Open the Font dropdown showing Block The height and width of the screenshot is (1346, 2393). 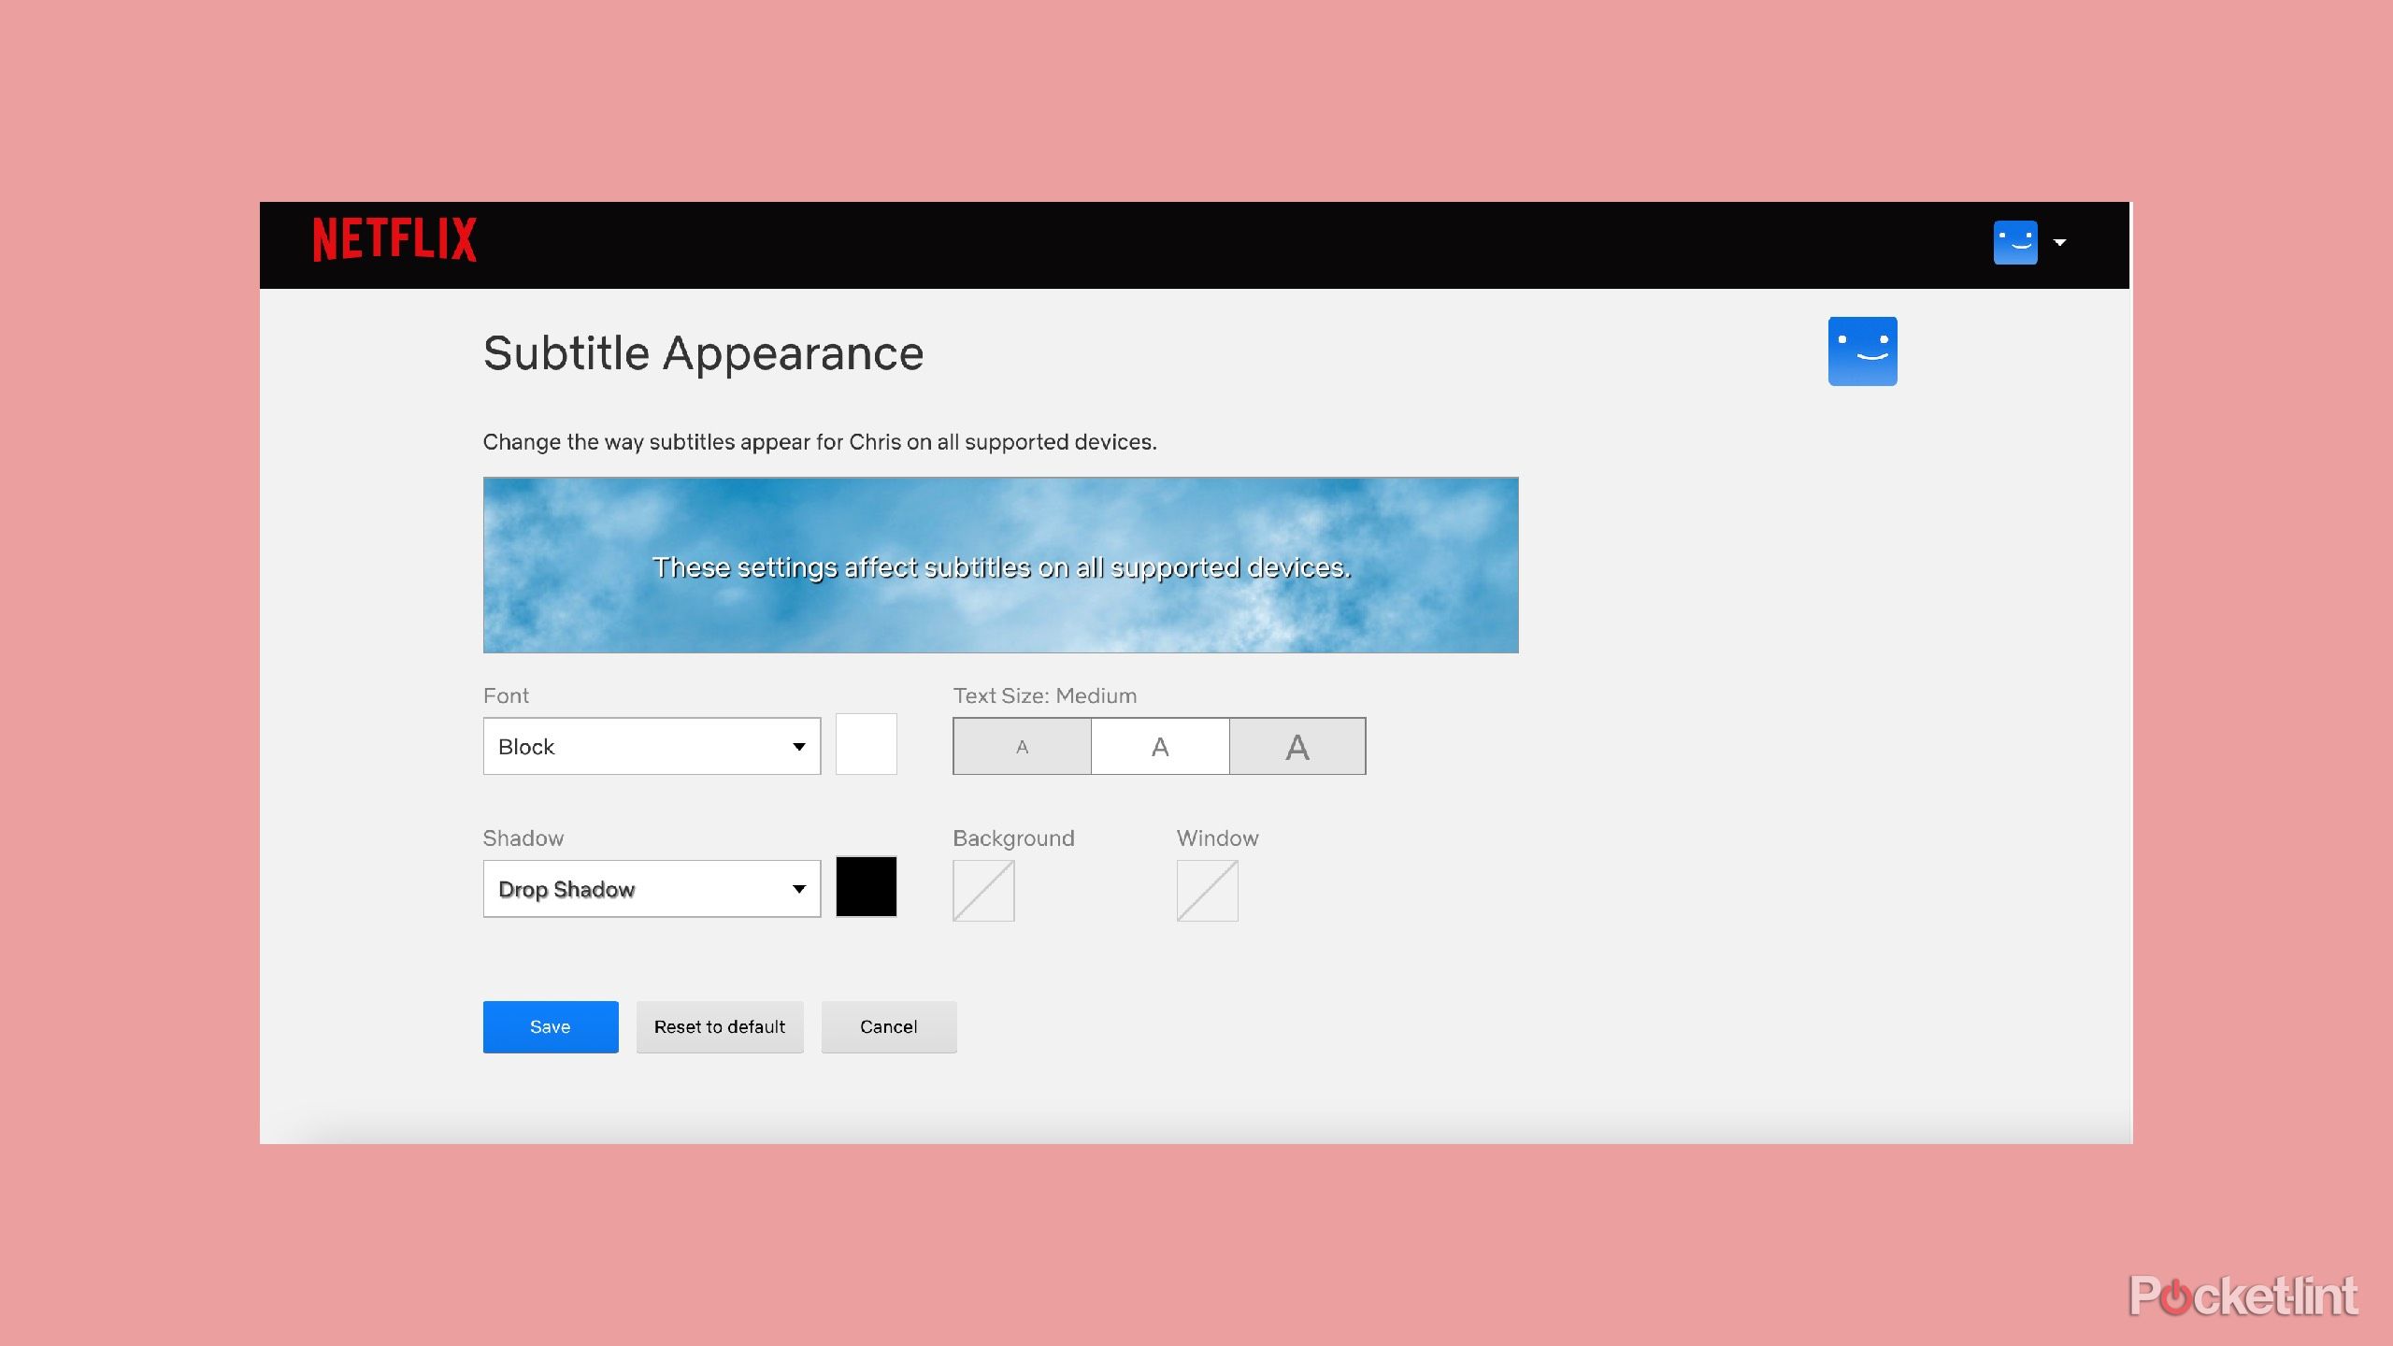652,746
